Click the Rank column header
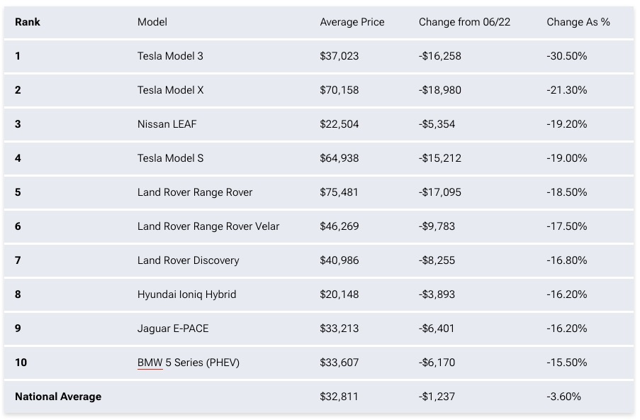The image size is (640, 420). point(28,22)
